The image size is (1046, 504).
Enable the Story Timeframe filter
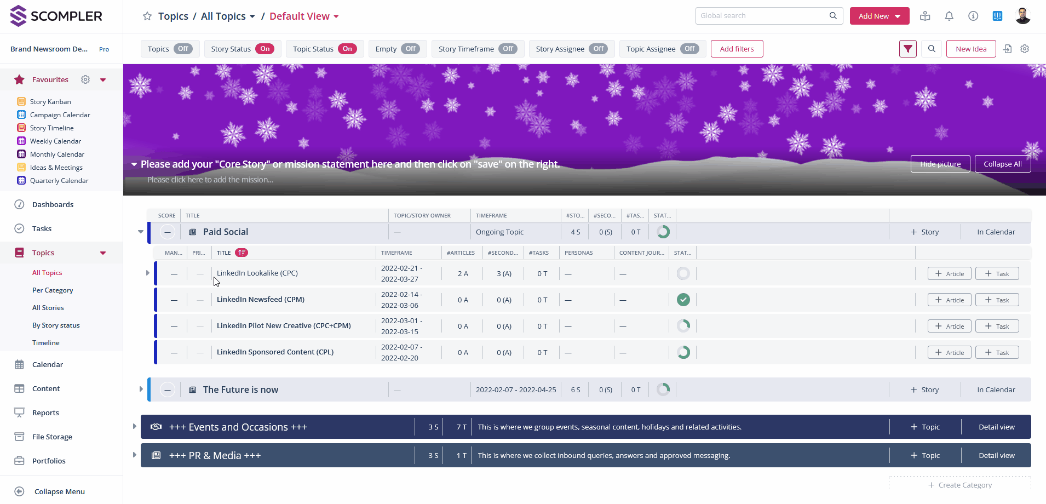pos(508,49)
